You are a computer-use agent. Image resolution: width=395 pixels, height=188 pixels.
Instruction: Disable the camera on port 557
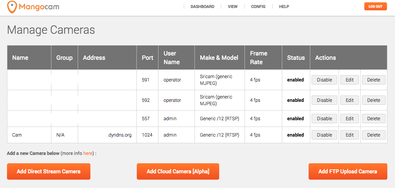[324, 119]
